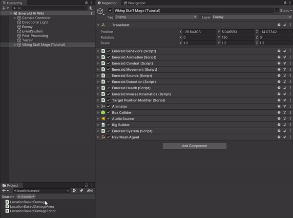Expand the Emerald Health script component

98,88
